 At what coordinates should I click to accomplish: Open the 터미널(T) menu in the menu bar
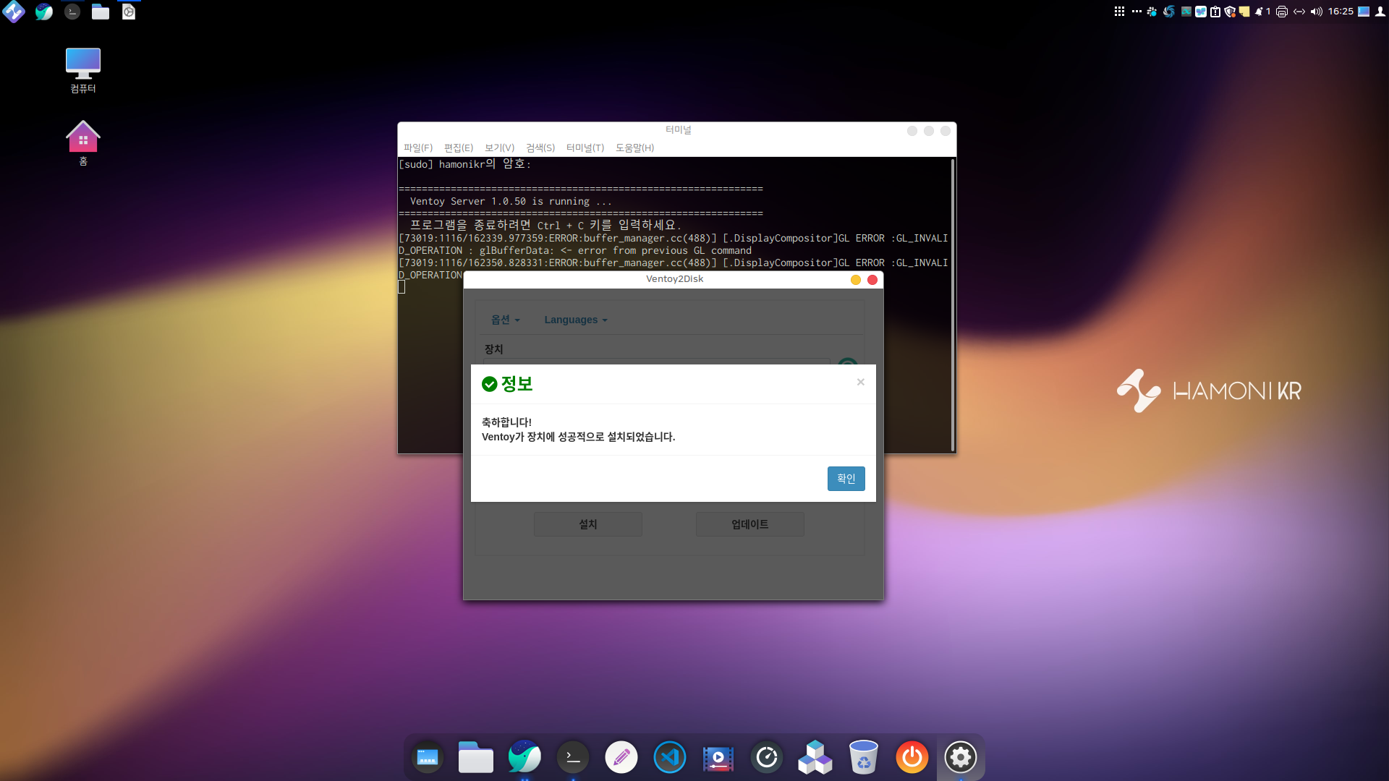click(x=585, y=148)
